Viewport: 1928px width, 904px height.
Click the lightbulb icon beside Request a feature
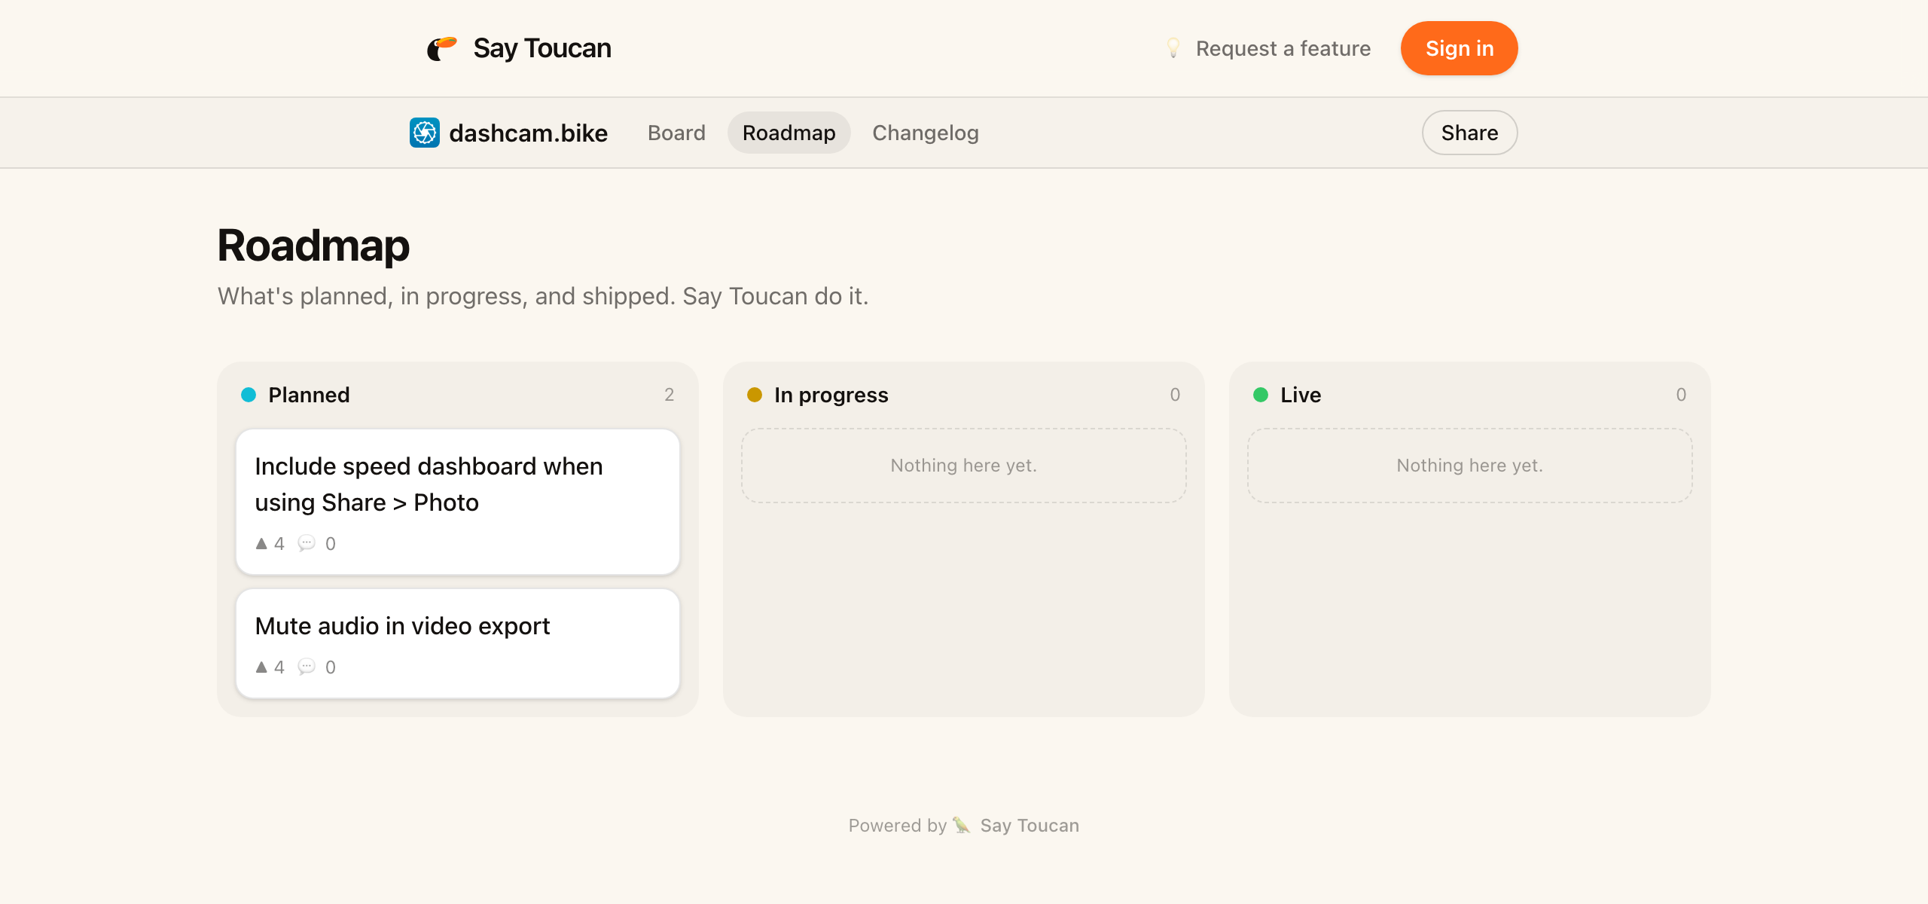coord(1173,48)
